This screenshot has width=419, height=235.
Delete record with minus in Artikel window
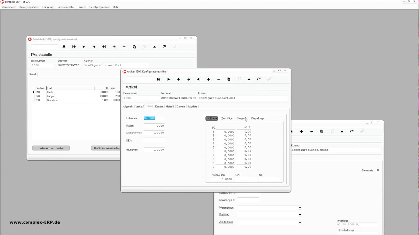tap(219, 79)
